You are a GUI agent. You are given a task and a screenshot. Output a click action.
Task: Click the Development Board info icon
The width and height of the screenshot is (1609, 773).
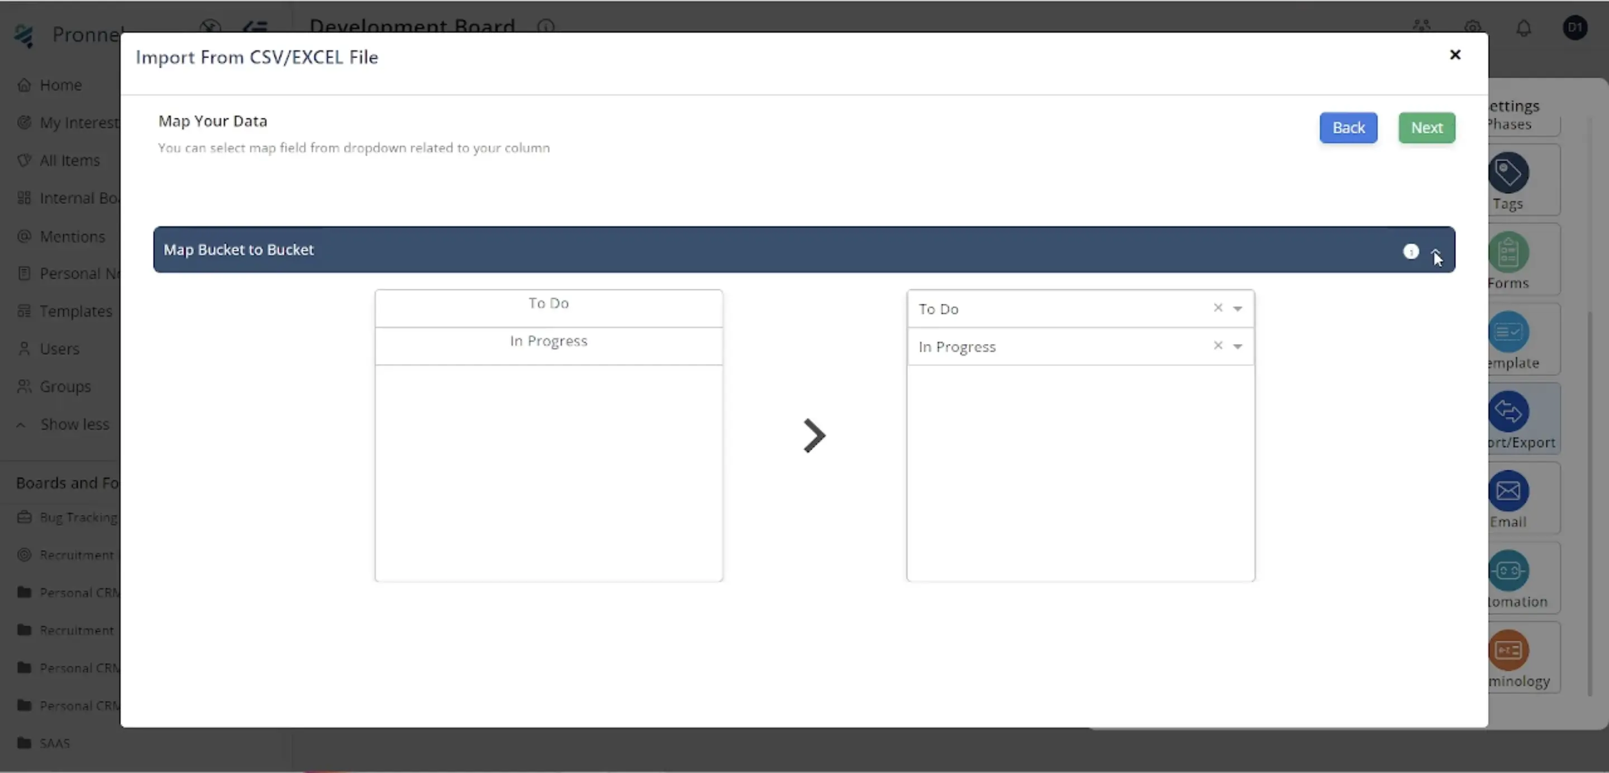pyautogui.click(x=546, y=26)
